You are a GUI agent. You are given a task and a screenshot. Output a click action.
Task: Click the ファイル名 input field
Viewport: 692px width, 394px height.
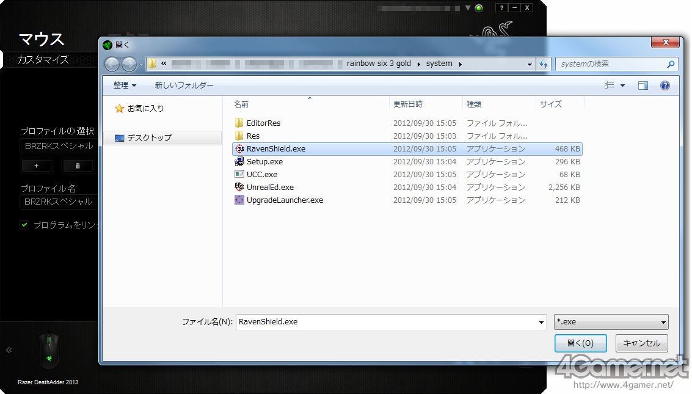[386, 322]
